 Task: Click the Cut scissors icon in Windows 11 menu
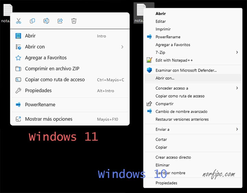point(18,21)
